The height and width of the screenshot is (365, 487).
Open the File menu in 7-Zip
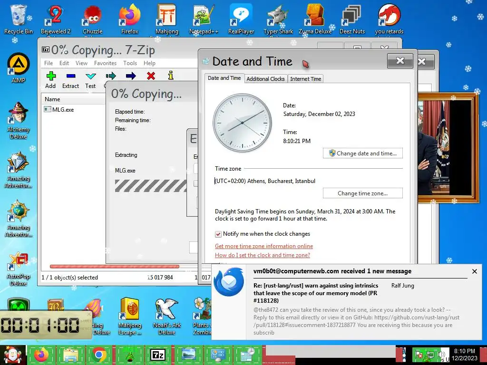[x=49, y=63]
